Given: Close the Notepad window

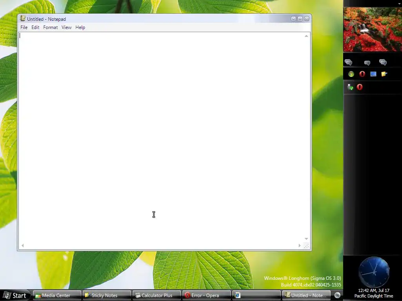Looking at the screenshot, I should click(x=307, y=19).
